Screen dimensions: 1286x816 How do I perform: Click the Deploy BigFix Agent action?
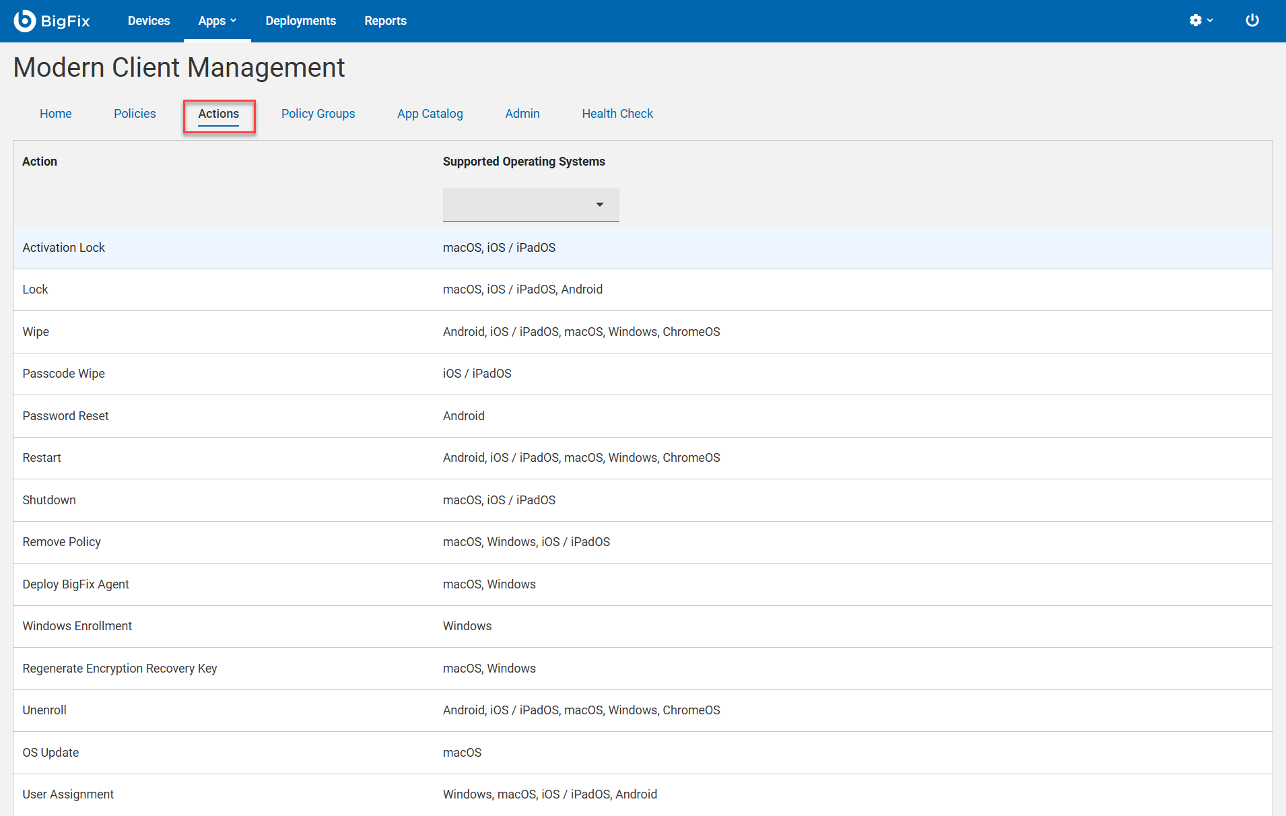75,584
